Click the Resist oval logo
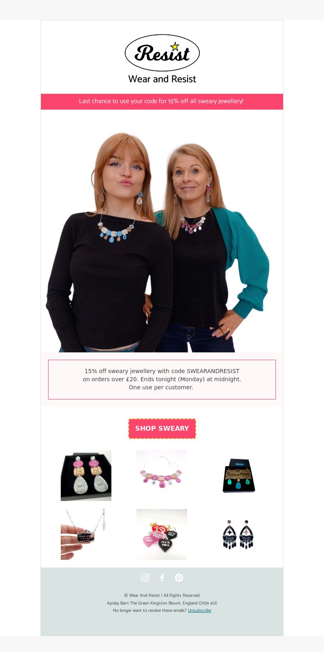 click(x=162, y=53)
